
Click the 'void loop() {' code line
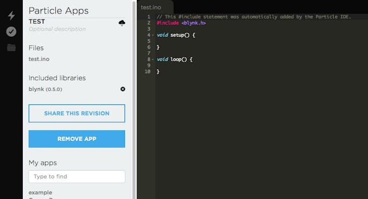pos(175,59)
